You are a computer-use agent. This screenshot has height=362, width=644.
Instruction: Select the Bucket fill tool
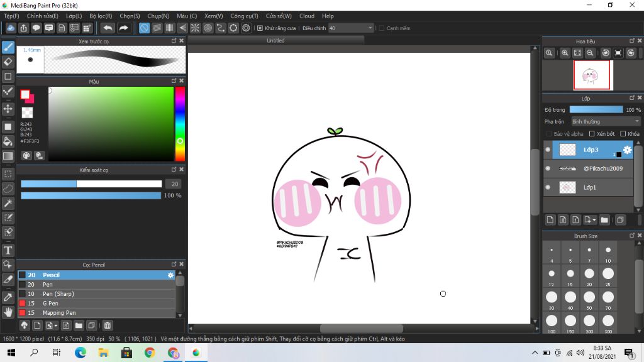tap(8, 141)
